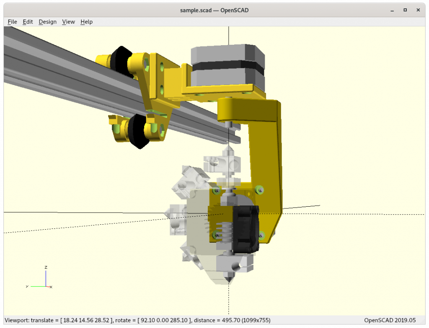Click the OpenSCAD 2019.05 version label
Image resolution: width=429 pixels, height=328 pixels.
[x=390, y=320]
